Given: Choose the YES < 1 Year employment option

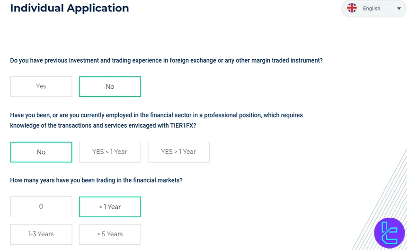Looking at the screenshot, I should point(110,152).
